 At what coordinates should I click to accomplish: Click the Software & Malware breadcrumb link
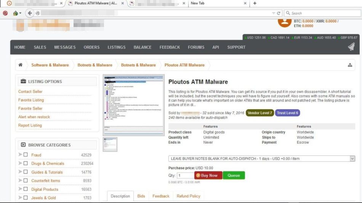50,65
